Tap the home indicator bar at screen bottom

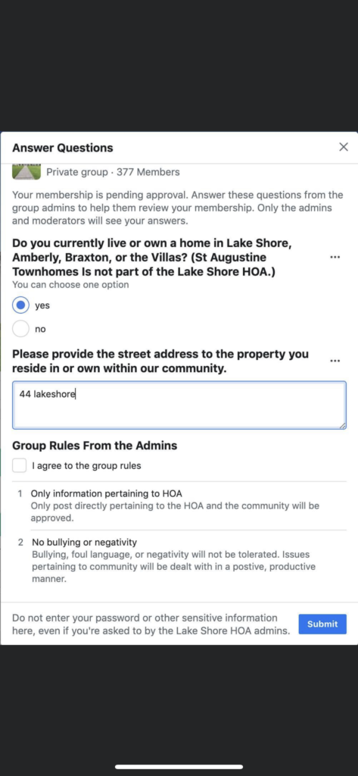pos(179,767)
